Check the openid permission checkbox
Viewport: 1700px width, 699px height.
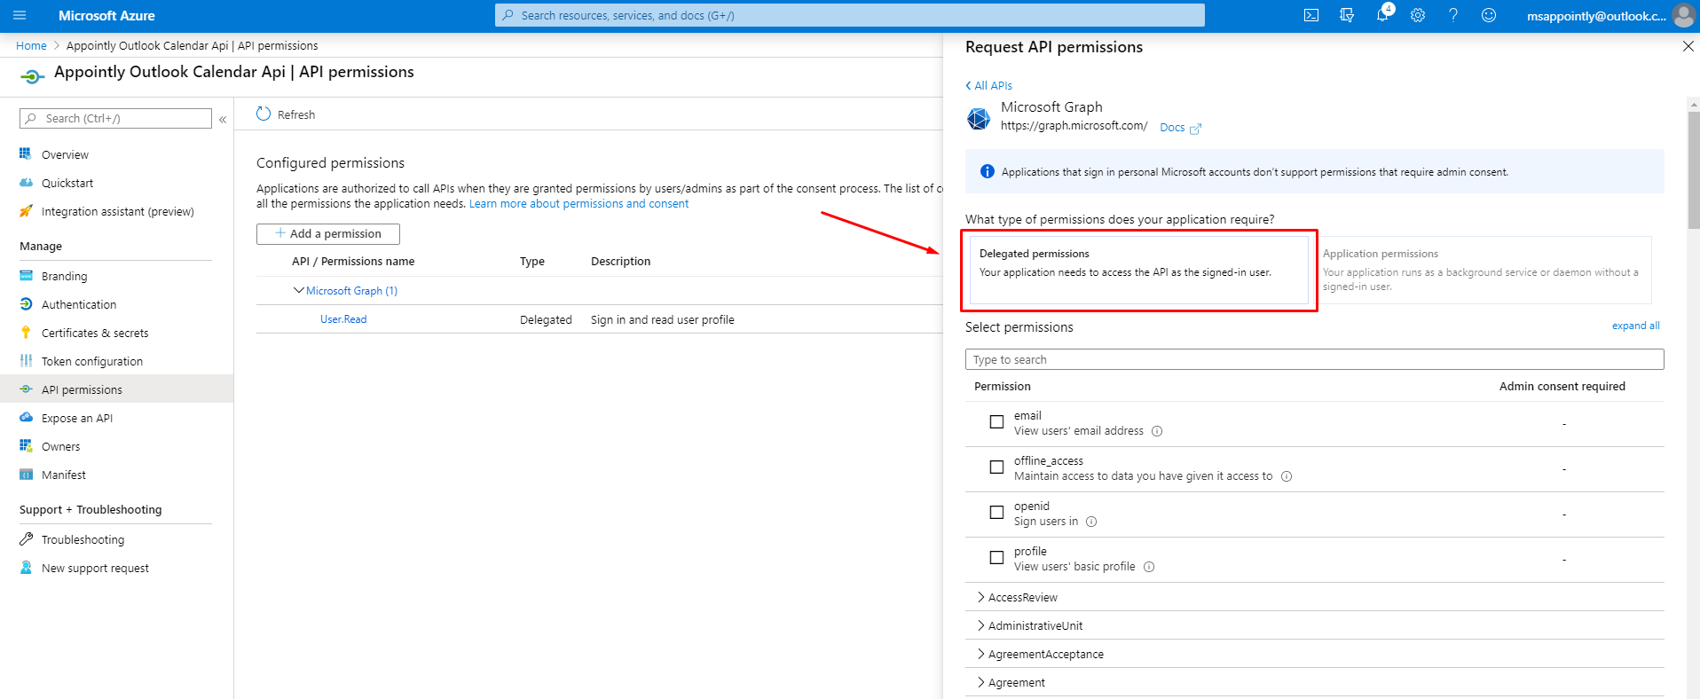996,513
